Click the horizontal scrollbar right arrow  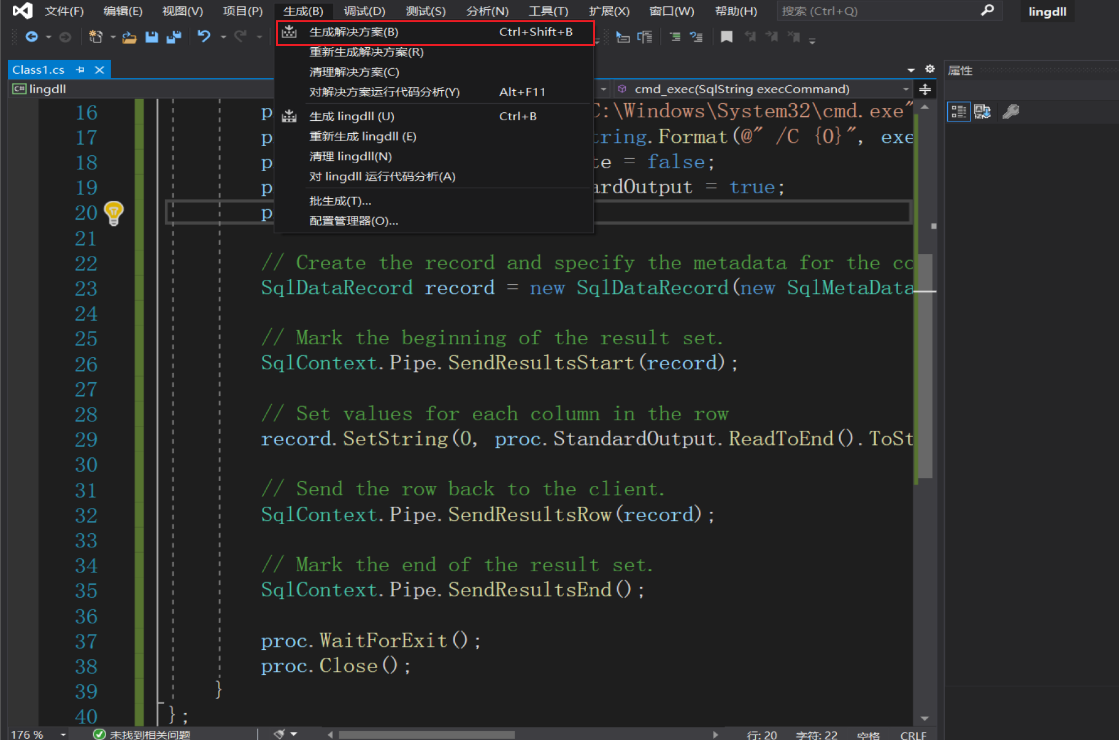(715, 734)
